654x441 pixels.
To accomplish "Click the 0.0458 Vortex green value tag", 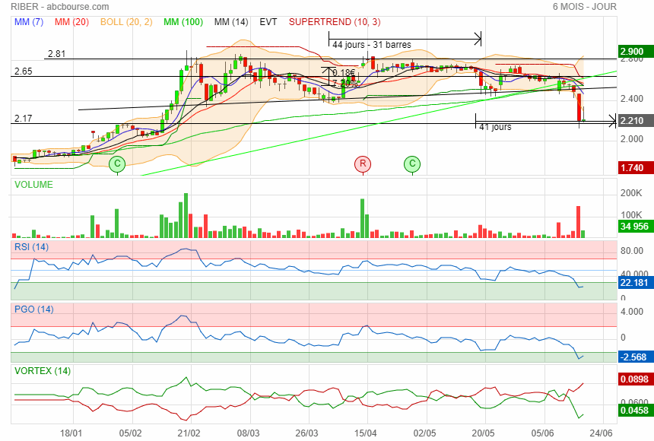I will tap(635, 411).
